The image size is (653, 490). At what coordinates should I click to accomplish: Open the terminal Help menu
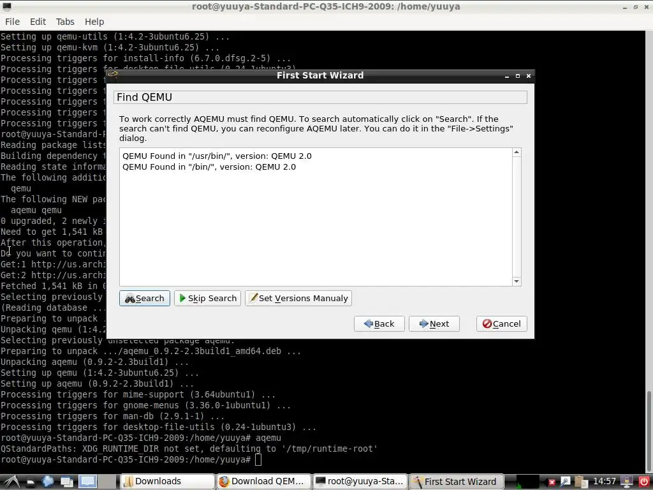[94, 22]
